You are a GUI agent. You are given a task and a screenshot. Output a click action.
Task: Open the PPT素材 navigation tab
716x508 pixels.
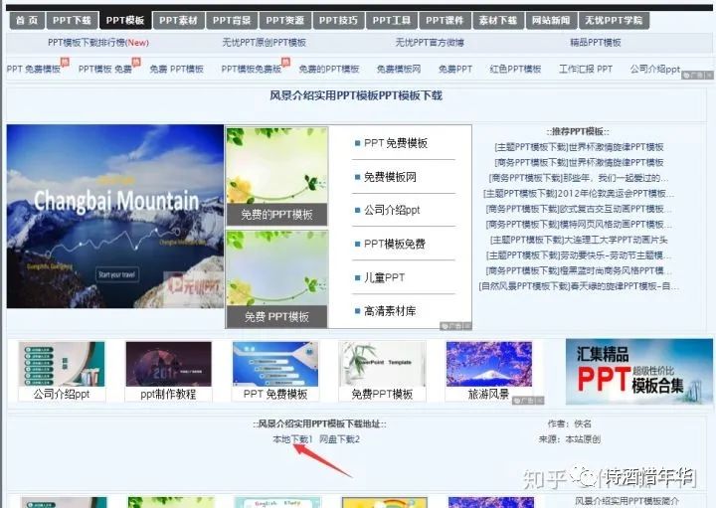(x=179, y=20)
